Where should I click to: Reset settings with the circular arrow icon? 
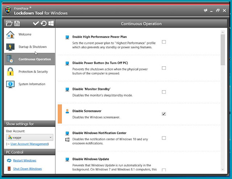[43, 24]
